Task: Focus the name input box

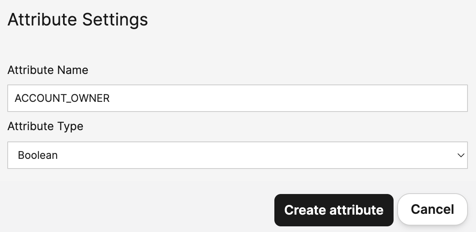Action: (x=238, y=98)
